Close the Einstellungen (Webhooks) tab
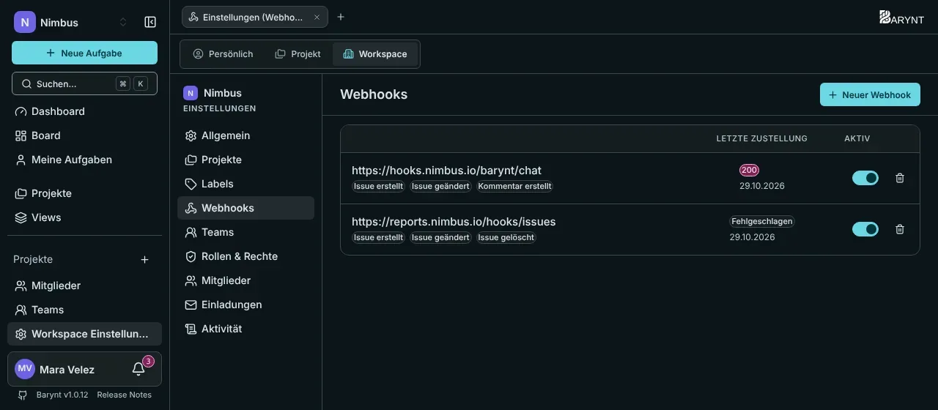938x410 pixels. (x=317, y=17)
